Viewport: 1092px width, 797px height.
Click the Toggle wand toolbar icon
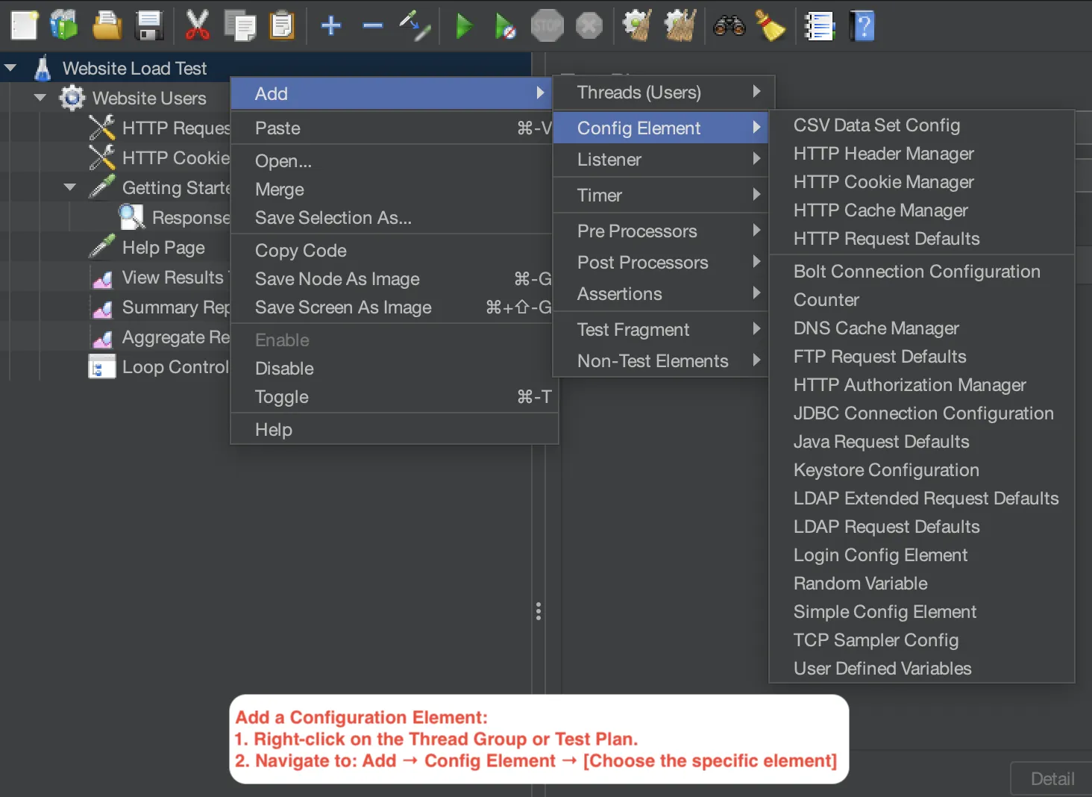415,25
